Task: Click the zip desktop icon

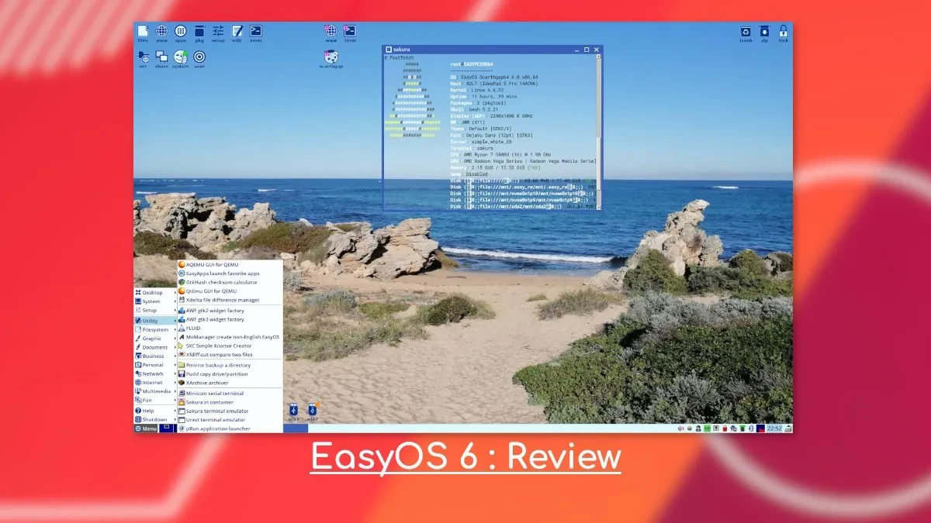Action: [x=764, y=33]
